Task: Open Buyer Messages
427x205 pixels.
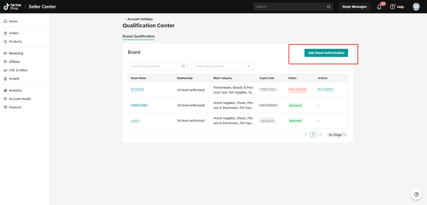Action: (x=355, y=7)
